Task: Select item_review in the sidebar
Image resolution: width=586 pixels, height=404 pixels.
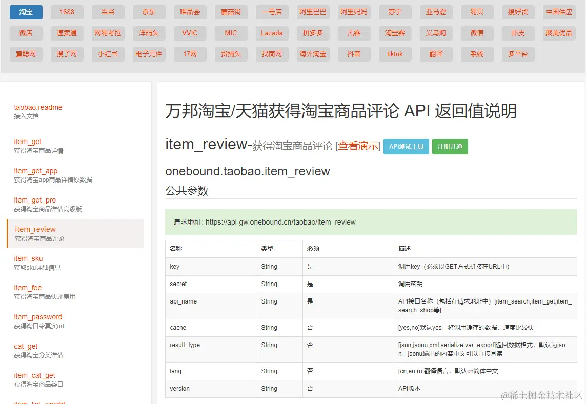Action: pyautogui.click(x=75, y=234)
